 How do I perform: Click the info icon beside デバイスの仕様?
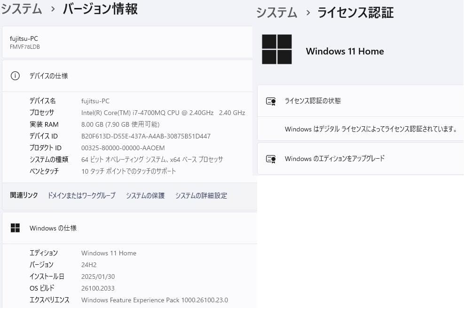[16, 76]
